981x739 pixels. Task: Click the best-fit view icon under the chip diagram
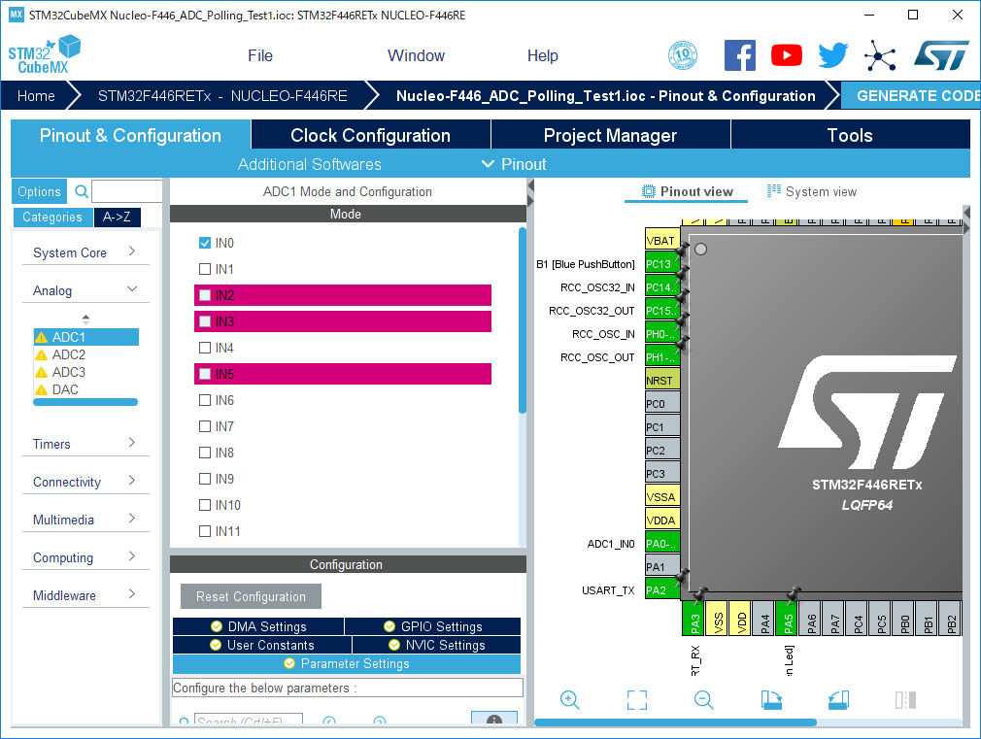click(x=636, y=699)
